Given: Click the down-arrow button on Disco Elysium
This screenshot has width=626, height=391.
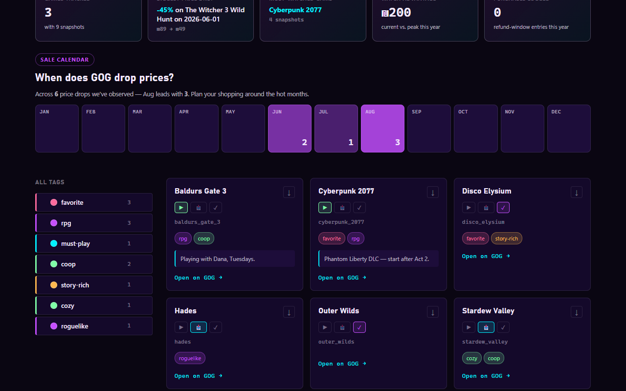Looking at the screenshot, I should [x=577, y=192].
